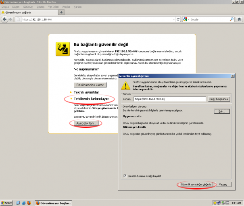Click the security officer warning icon
Viewport: 244px width, 206px height.
tap(63, 49)
